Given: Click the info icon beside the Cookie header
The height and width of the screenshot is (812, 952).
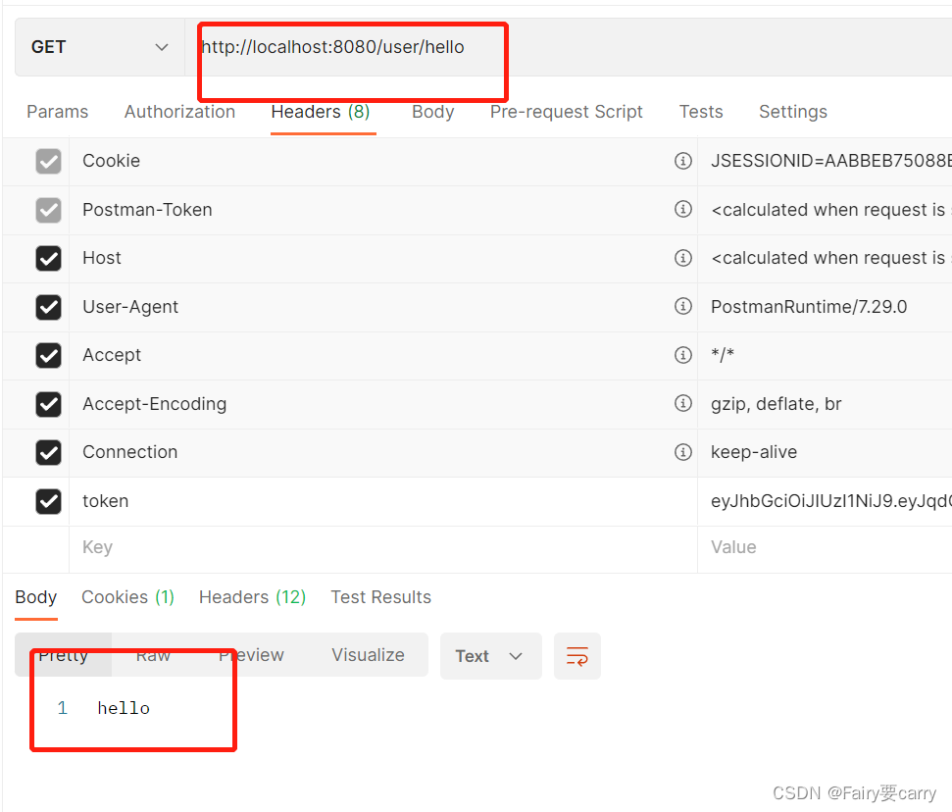Looking at the screenshot, I should pos(683,161).
